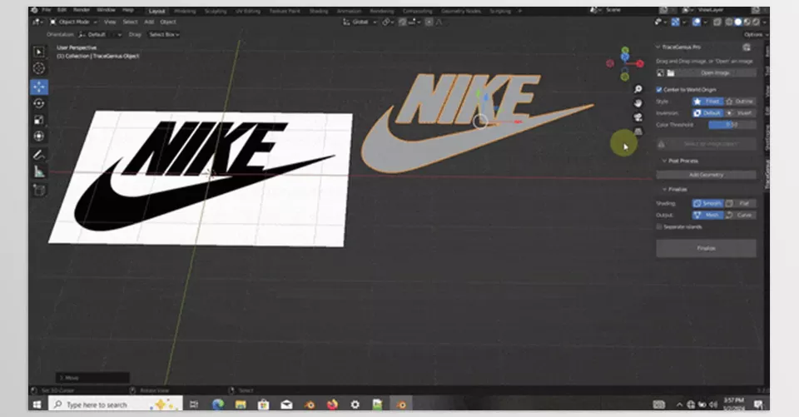Set Shading to Flat

pyautogui.click(x=740, y=203)
